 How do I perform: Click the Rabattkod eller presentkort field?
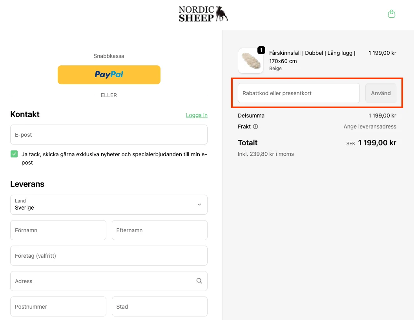pos(299,93)
